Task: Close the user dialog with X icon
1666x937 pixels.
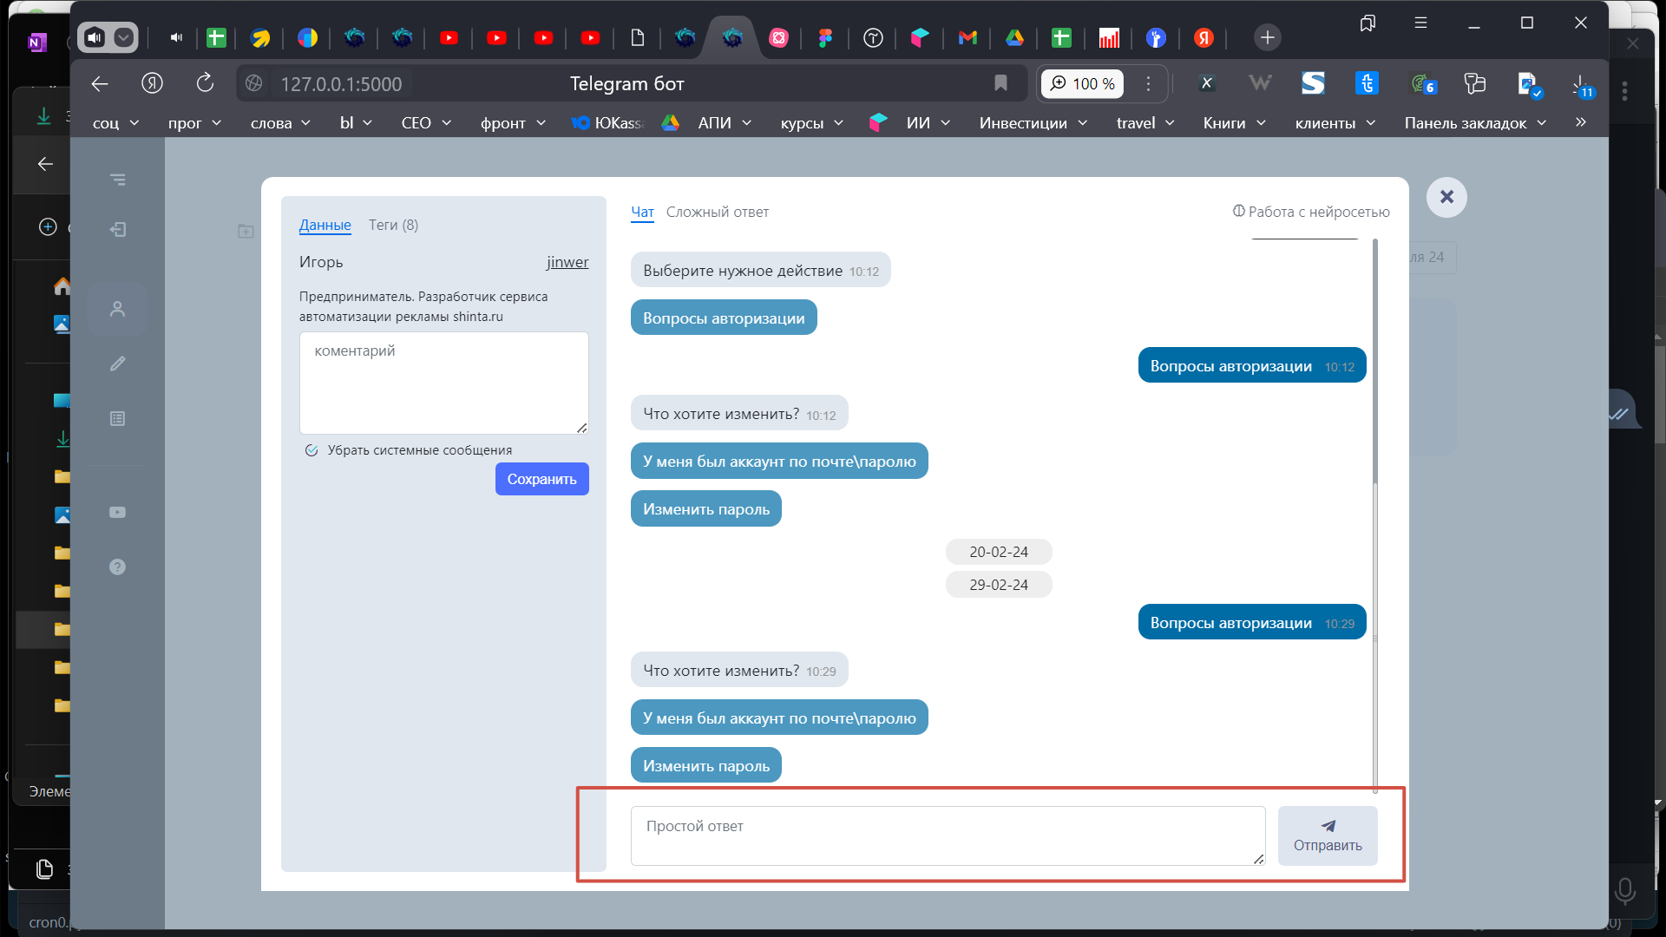Action: click(1446, 197)
